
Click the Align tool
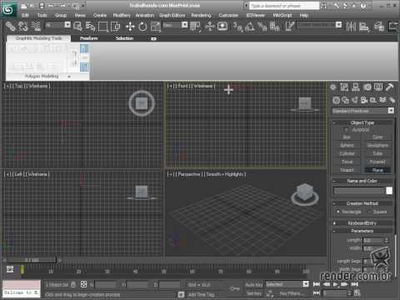pos(364,27)
